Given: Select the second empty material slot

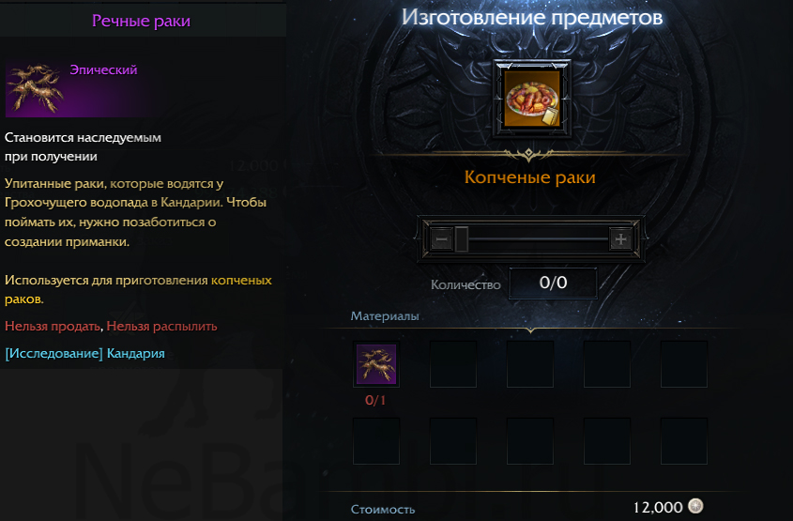Looking at the screenshot, I should (453, 364).
